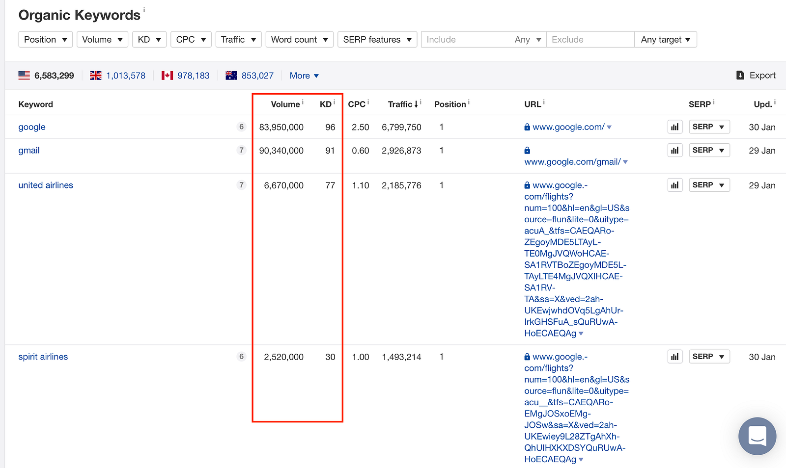This screenshot has width=786, height=468.
Task: Open SERP dropdown for google row
Action: tap(709, 127)
